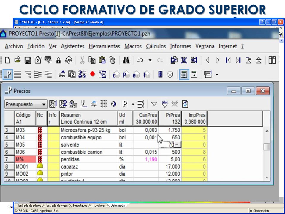The image size is (285, 214).
Task: Expand the arrow next to Precios P icon
Action: point(133,104)
